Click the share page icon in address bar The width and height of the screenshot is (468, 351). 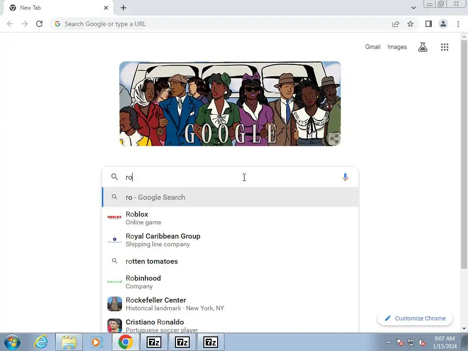pyautogui.click(x=396, y=24)
